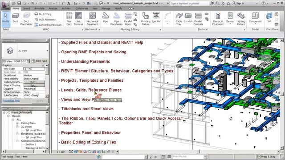Open the Properties help link
Viewport: 285px width, 160px height.
11,100
